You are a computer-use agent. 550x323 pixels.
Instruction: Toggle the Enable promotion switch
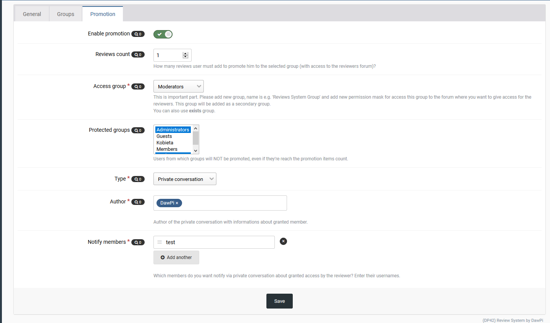point(163,34)
